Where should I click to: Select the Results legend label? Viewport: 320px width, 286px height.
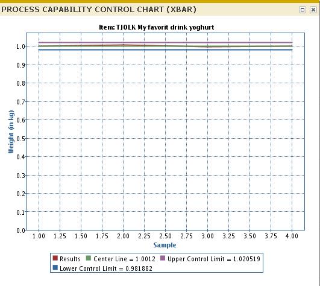pyautogui.click(x=70, y=259)
